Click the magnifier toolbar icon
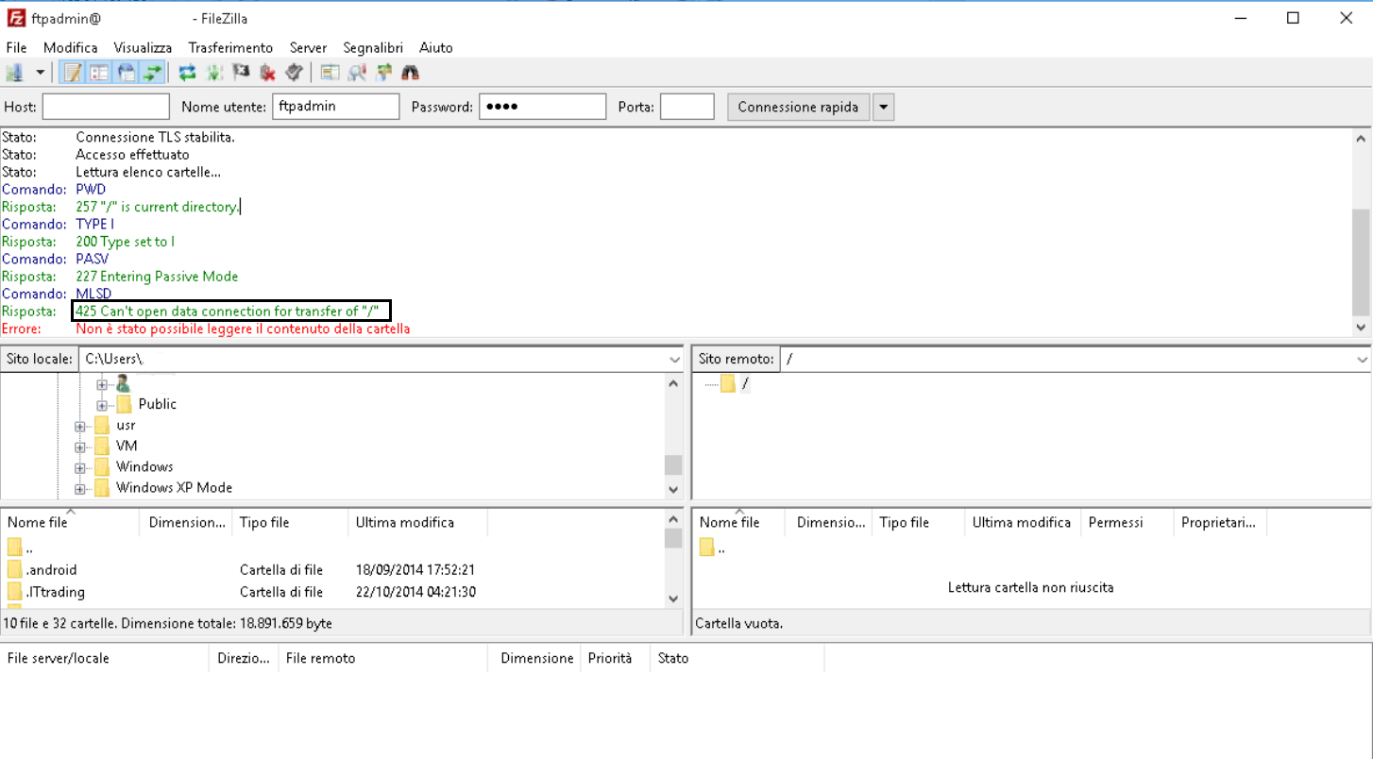 [357, 73]
